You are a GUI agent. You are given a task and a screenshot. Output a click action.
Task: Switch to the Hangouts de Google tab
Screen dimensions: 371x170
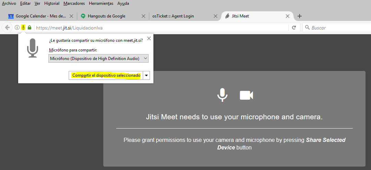(113, 16)
